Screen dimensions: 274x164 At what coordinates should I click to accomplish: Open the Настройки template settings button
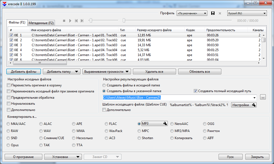pos(244,105)
